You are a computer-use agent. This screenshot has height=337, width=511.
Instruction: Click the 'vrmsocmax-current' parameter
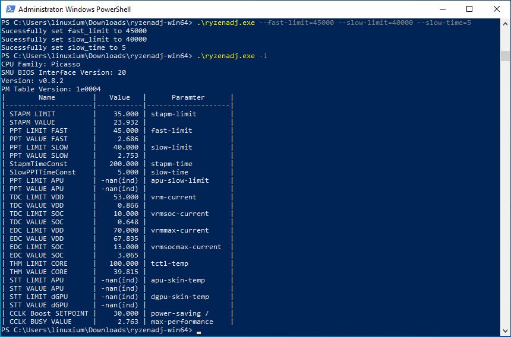186,247
